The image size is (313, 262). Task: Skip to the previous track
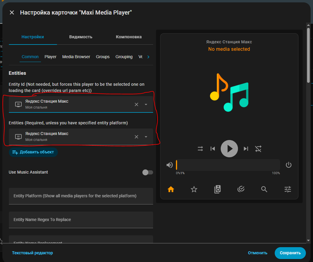coord(213,149)
